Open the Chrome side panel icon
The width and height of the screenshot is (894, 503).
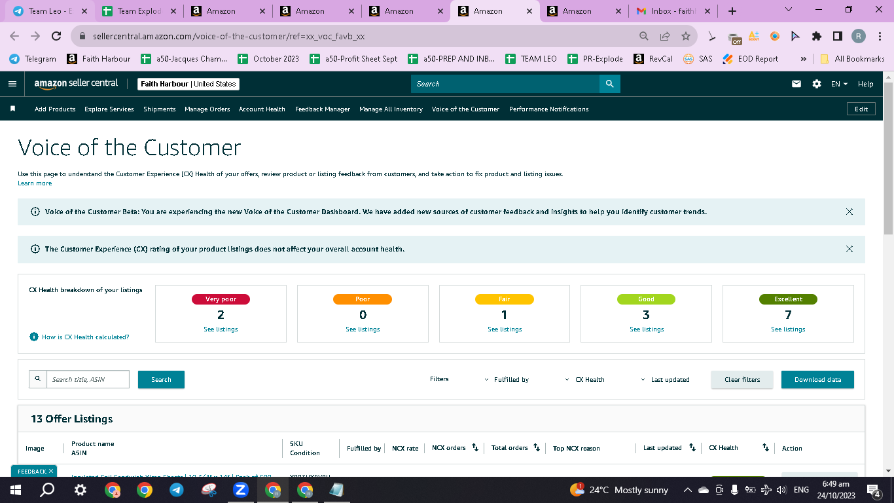pyautogui.click(x=837, y=36)
